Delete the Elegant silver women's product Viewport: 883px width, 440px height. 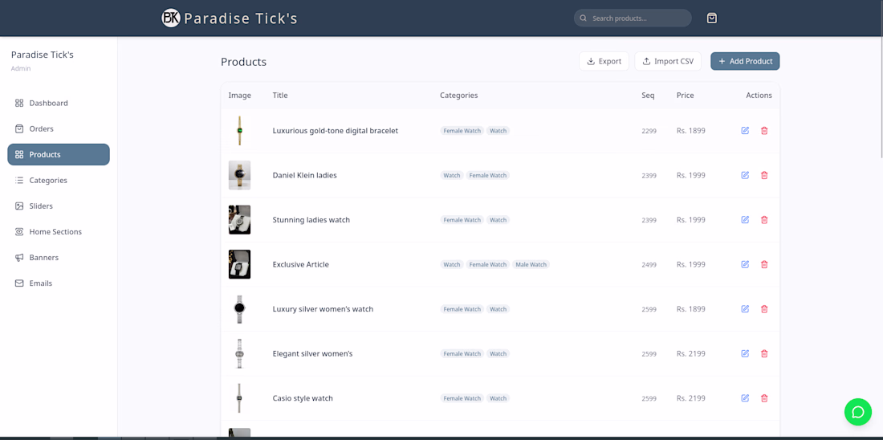(x=764, y=353)
